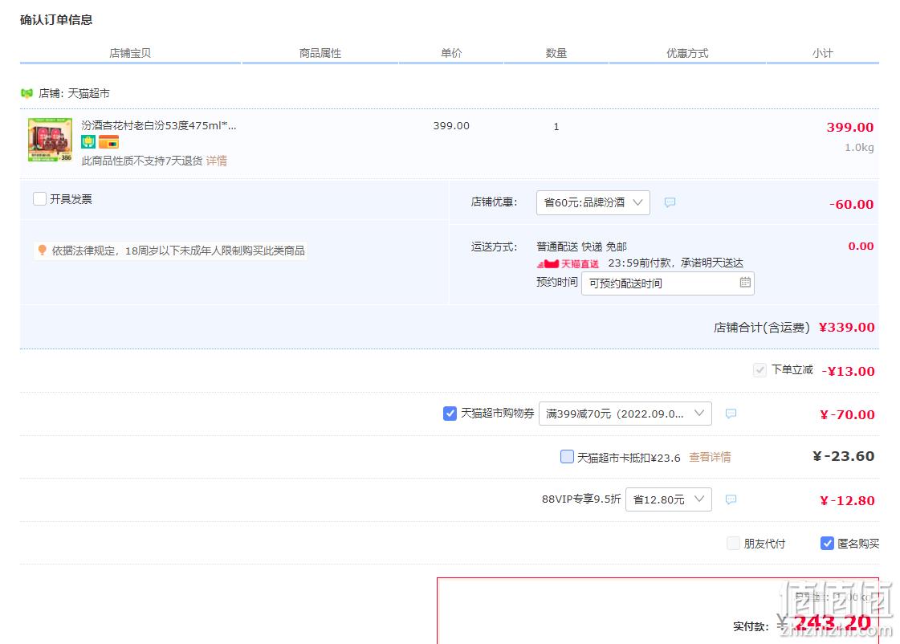Expand the 满399减70元 coupon dropdown
The image size is (900, 644).
click(625, 414)
